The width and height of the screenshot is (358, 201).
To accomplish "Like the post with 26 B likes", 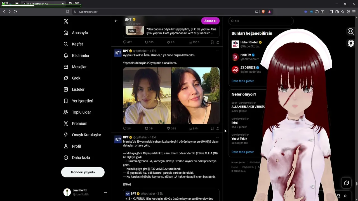I will [171, 128].
